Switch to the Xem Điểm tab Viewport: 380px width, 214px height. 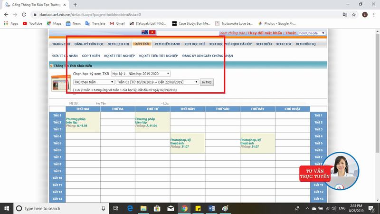264,44
